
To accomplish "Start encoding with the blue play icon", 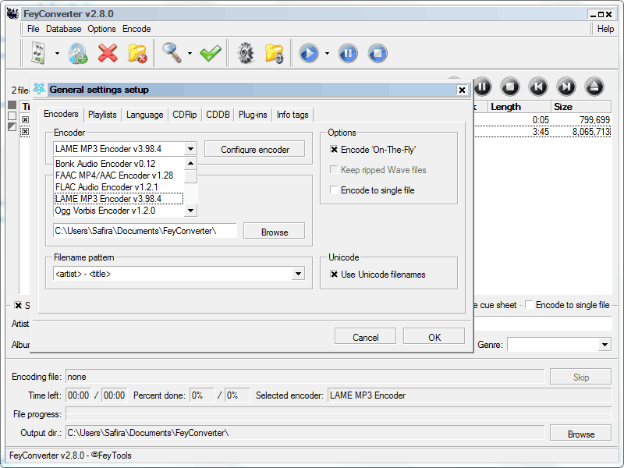I will coord(309,53).
